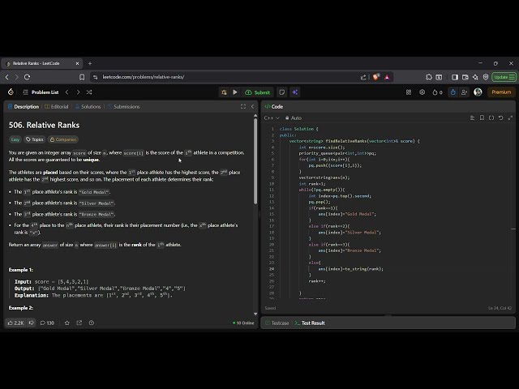Click the code braces snippet icon
The height and width of the screenshot is (389, 519).
click(x=491, y=118)
